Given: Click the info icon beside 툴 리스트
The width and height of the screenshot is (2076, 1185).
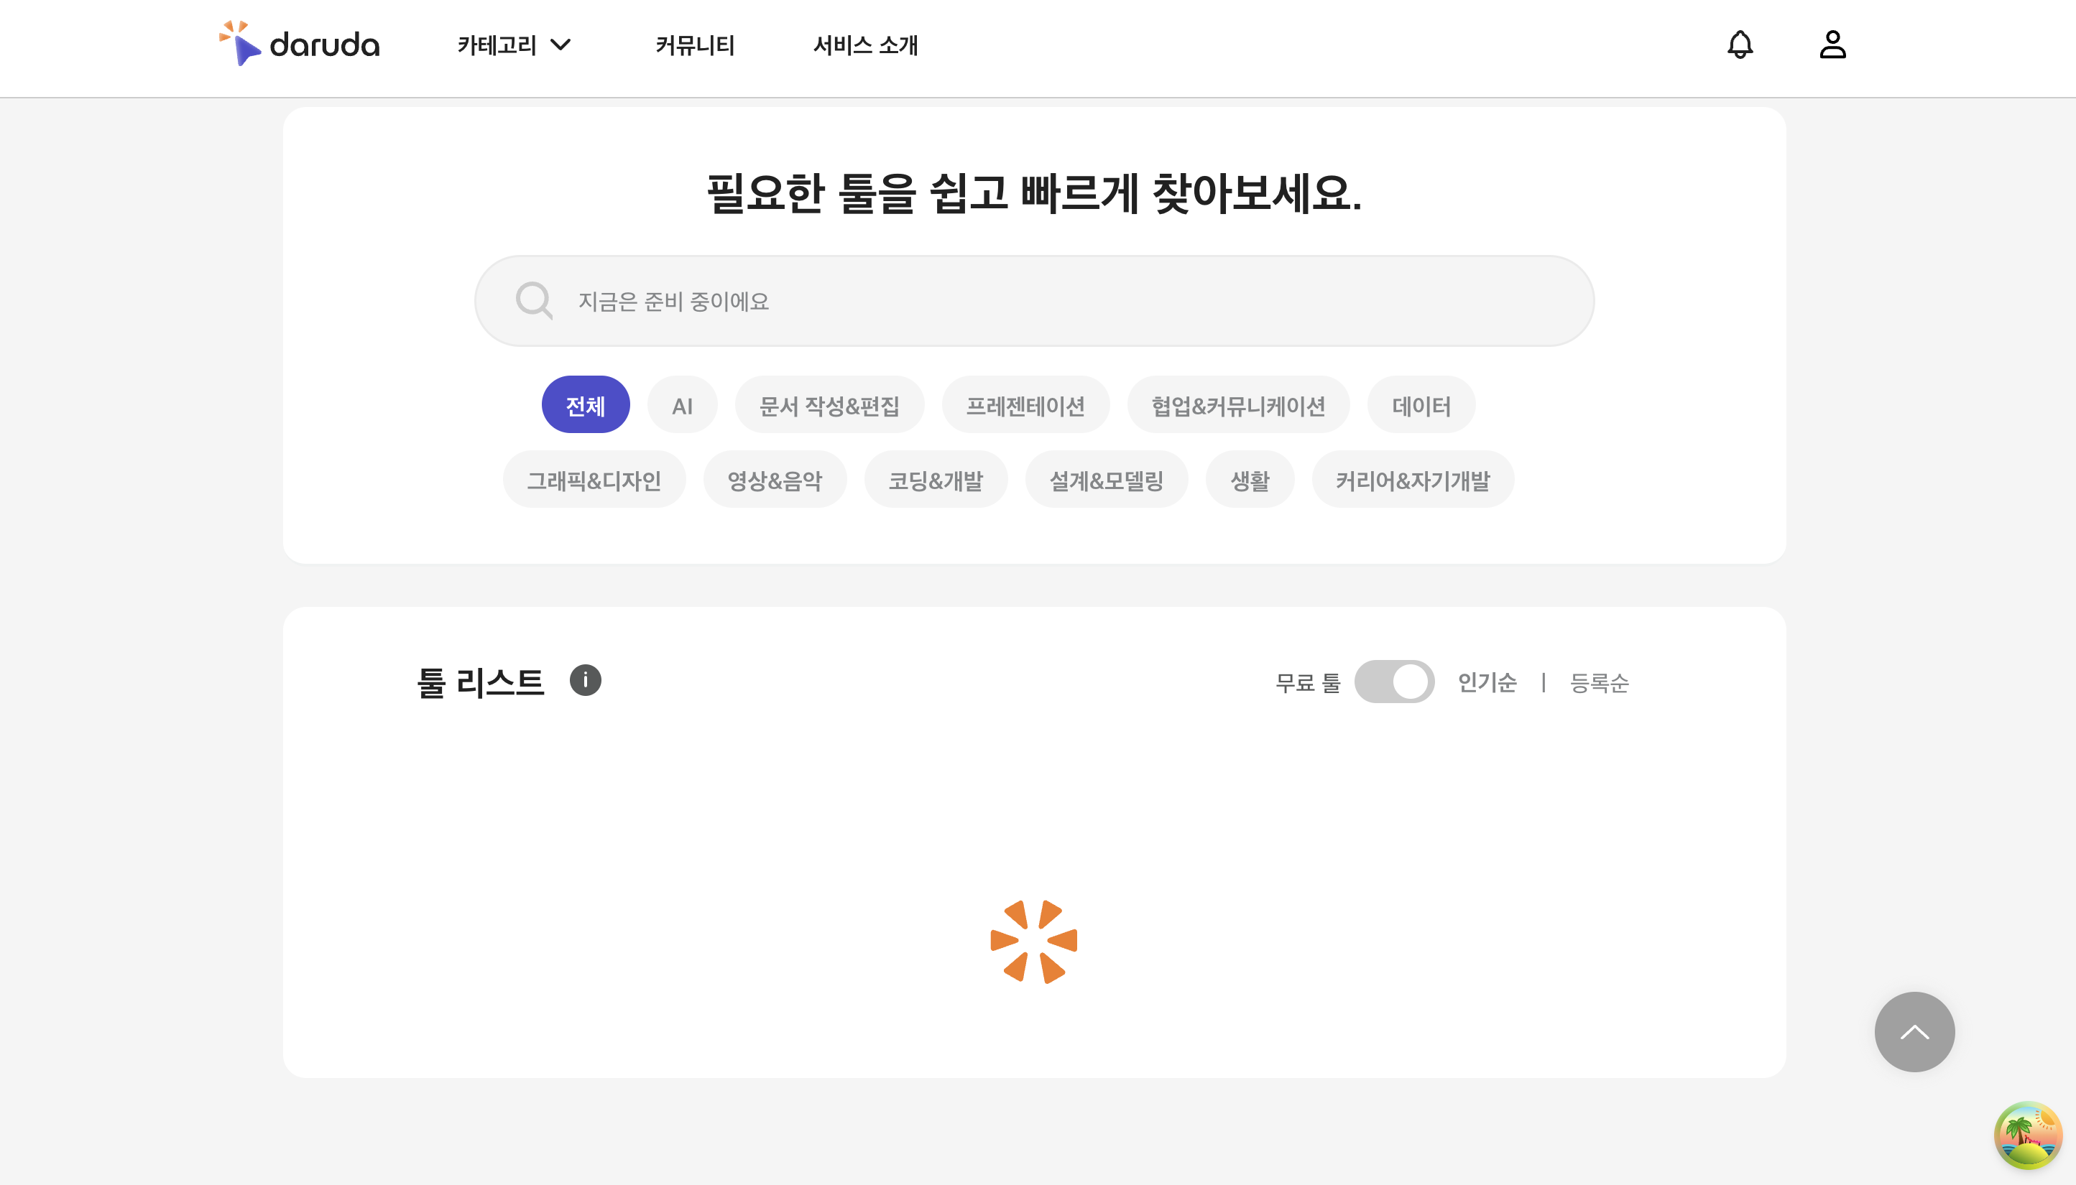Looking at the screenshot, I should [x=584, y=680].
